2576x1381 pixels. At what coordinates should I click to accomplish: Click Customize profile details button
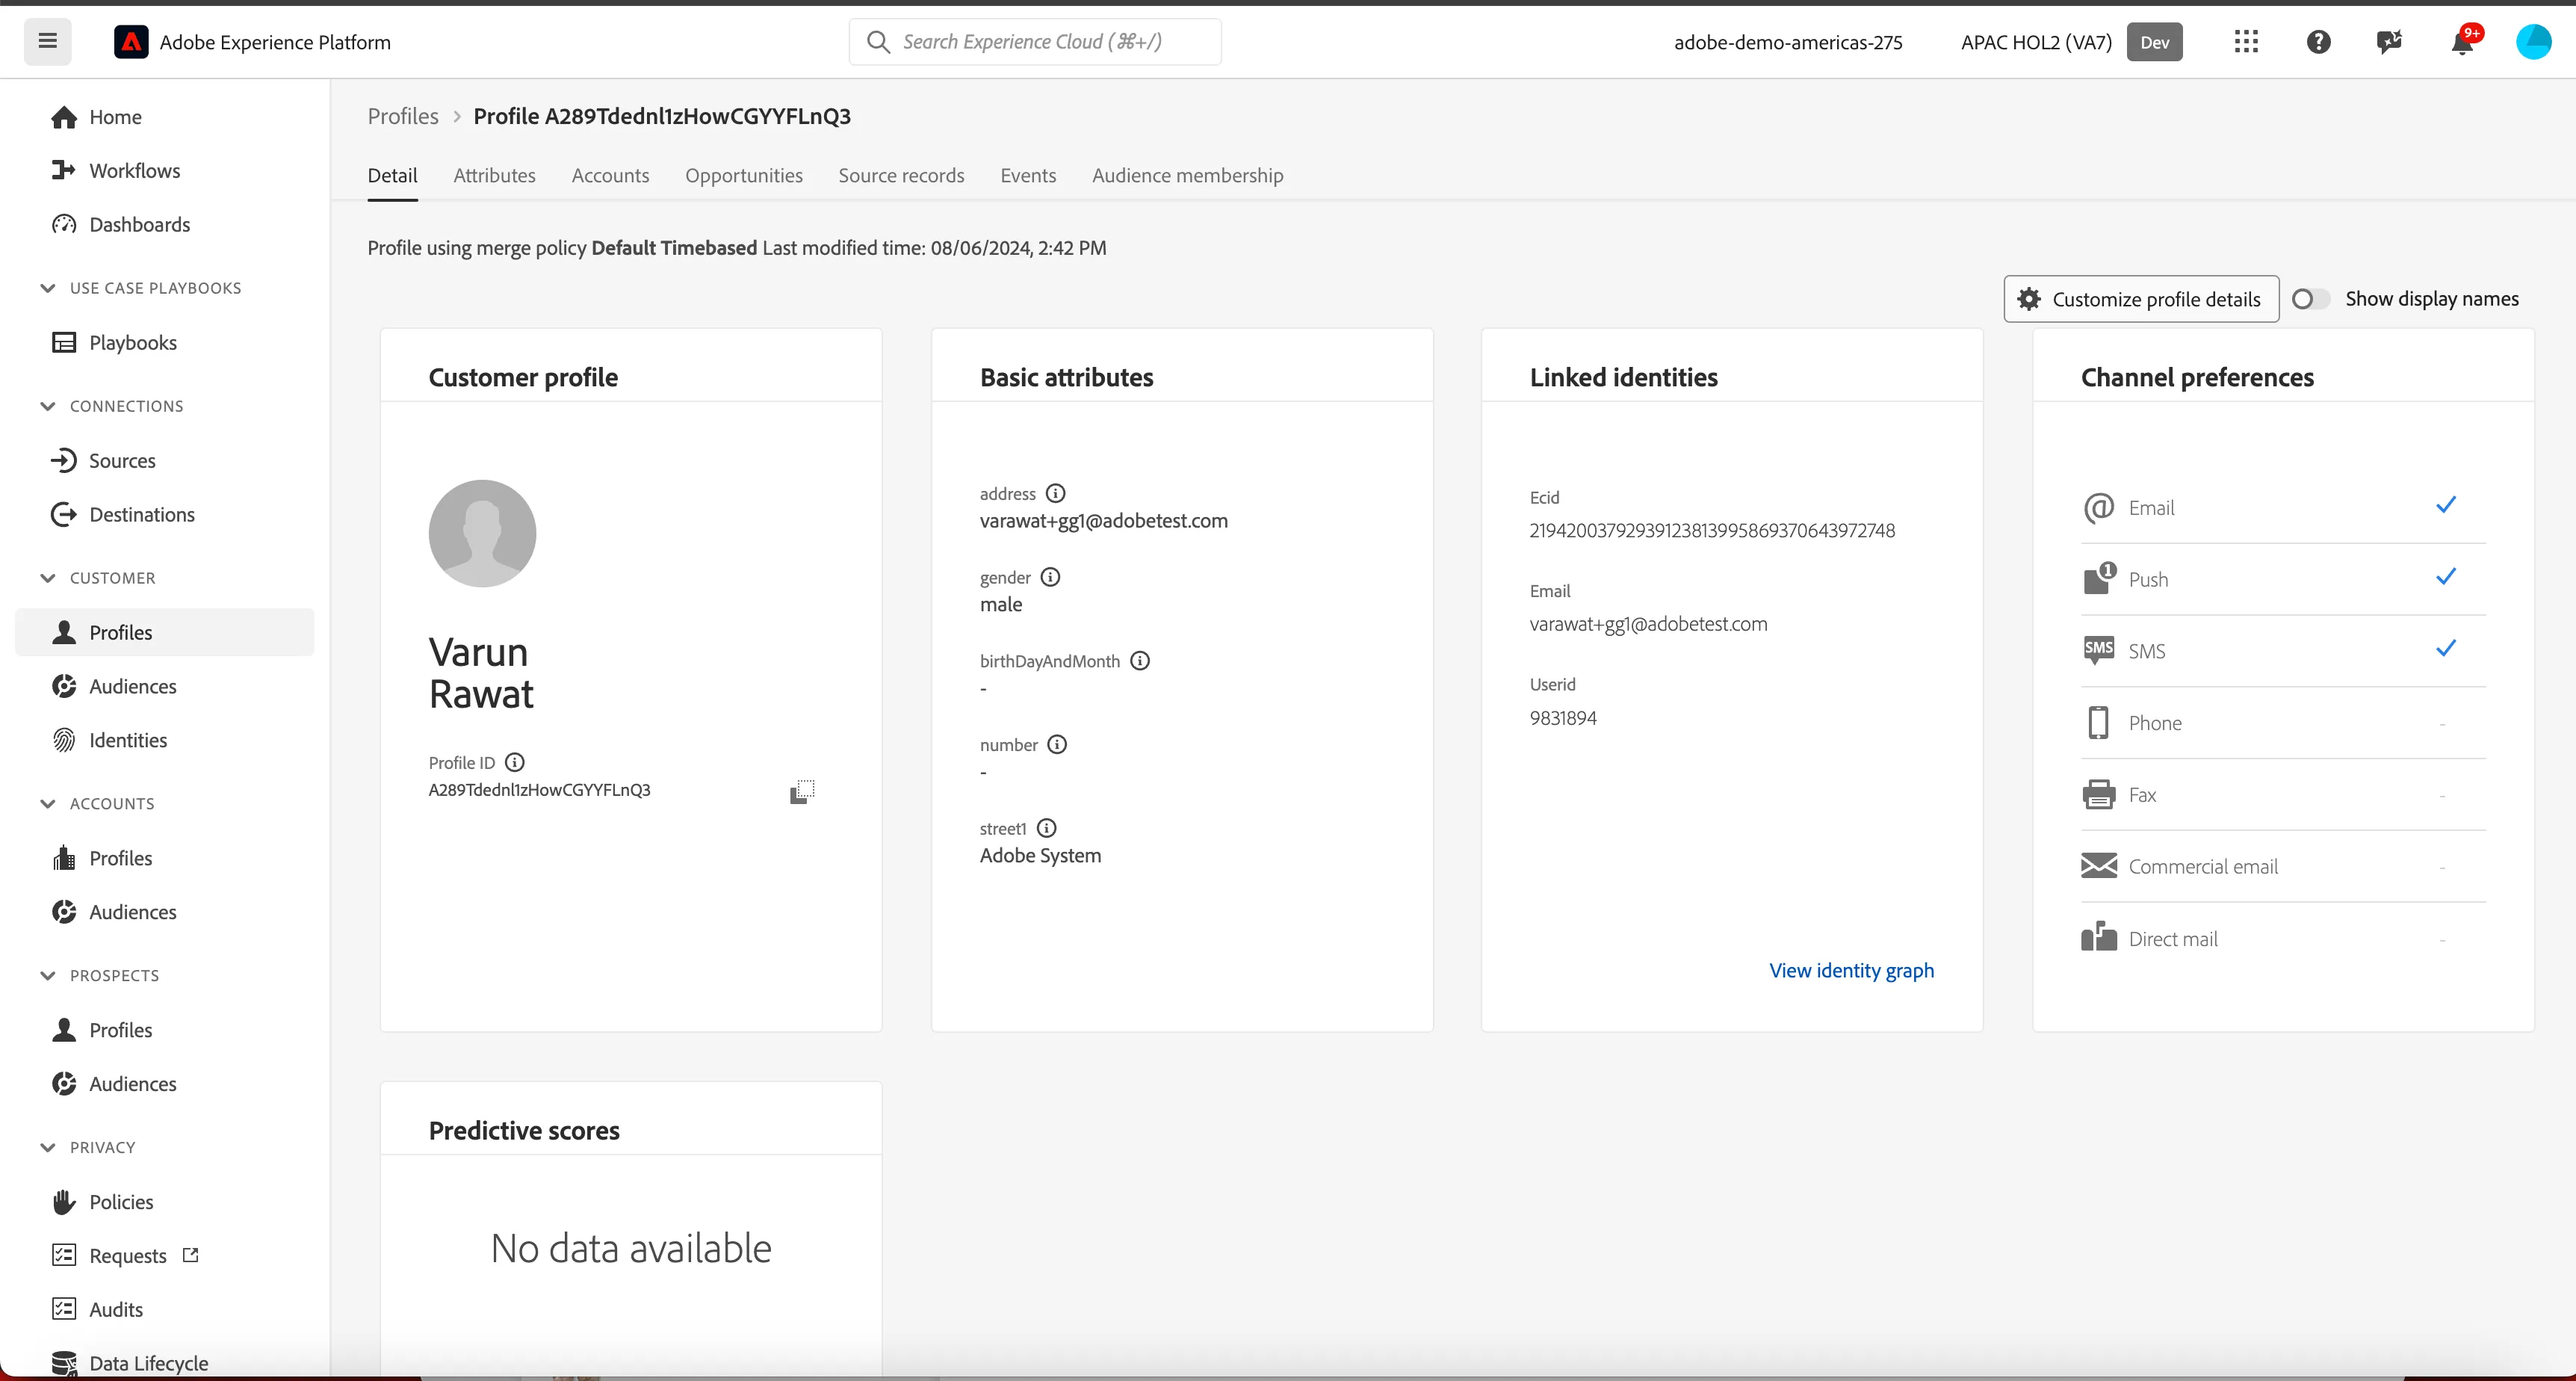point(2141,299)
